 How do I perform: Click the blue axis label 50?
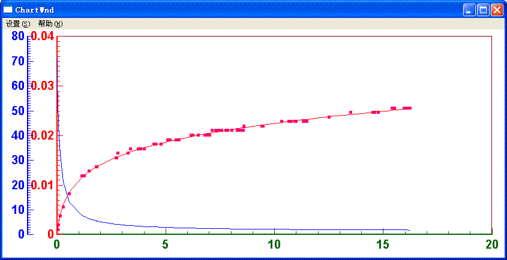pos(18,111)
